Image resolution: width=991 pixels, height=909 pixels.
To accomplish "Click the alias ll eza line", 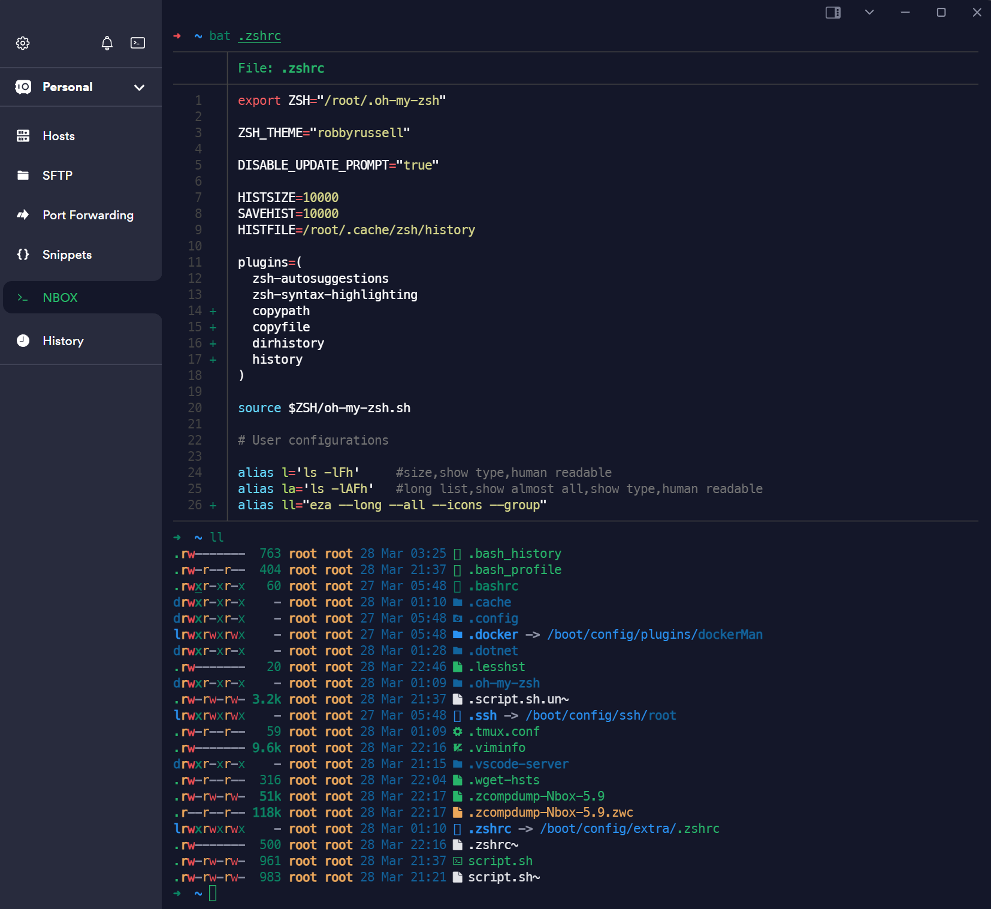I will (392, 505).
